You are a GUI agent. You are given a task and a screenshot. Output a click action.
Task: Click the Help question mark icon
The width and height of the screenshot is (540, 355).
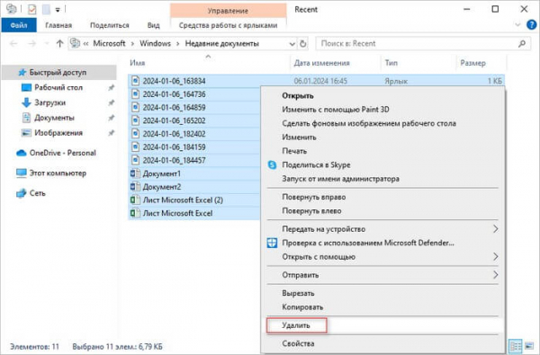[x=531, y=25]
